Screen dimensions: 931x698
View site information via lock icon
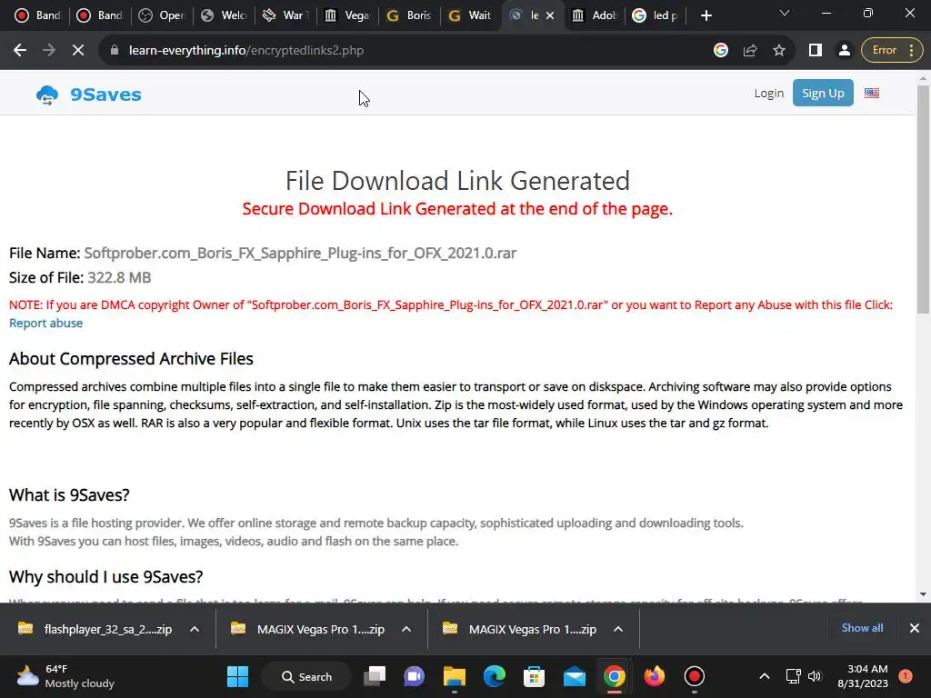tap(114, 51)
